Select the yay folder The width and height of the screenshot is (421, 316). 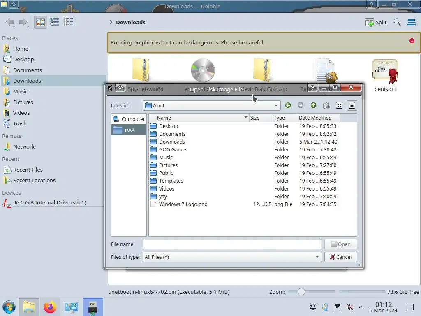coord(163,196)
